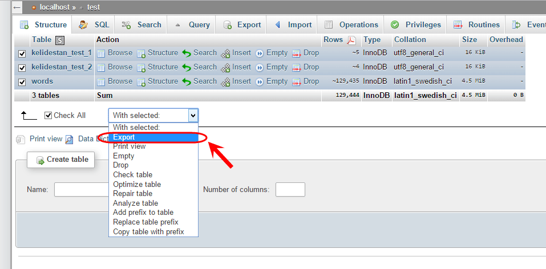Image resolution: width=546 pixels, height=269 pixels.
Task: Click the Print view link
Action: pyautogui.click(x=46, y=139)
